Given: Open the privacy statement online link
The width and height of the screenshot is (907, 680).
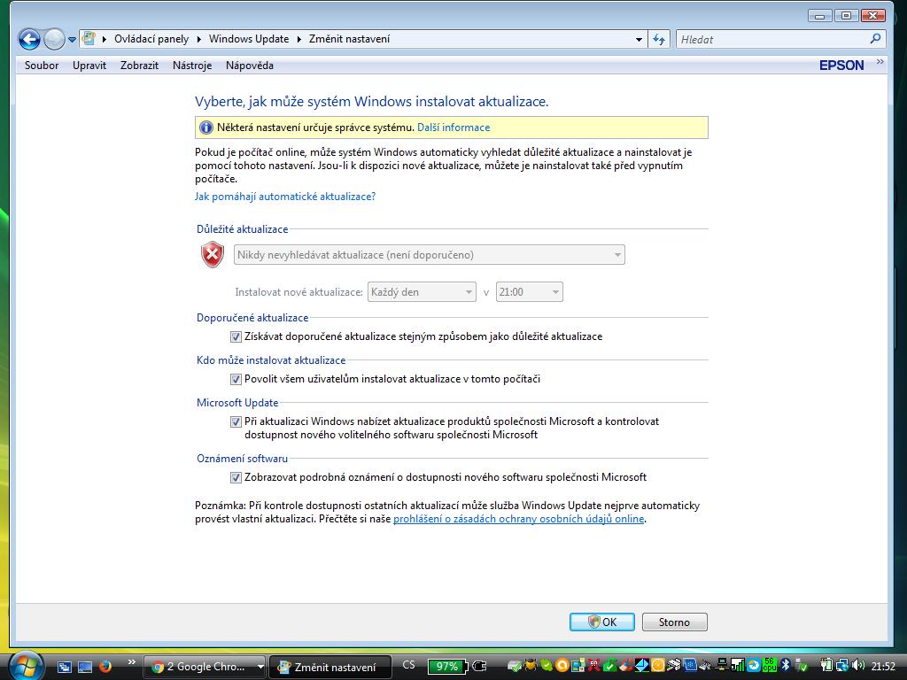Looking at the screenshot, I should click(x=519, y=519).
